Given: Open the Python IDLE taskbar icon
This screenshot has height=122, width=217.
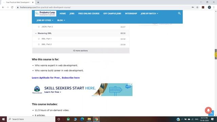Looking at the screenshot, I should pos(75,119).
